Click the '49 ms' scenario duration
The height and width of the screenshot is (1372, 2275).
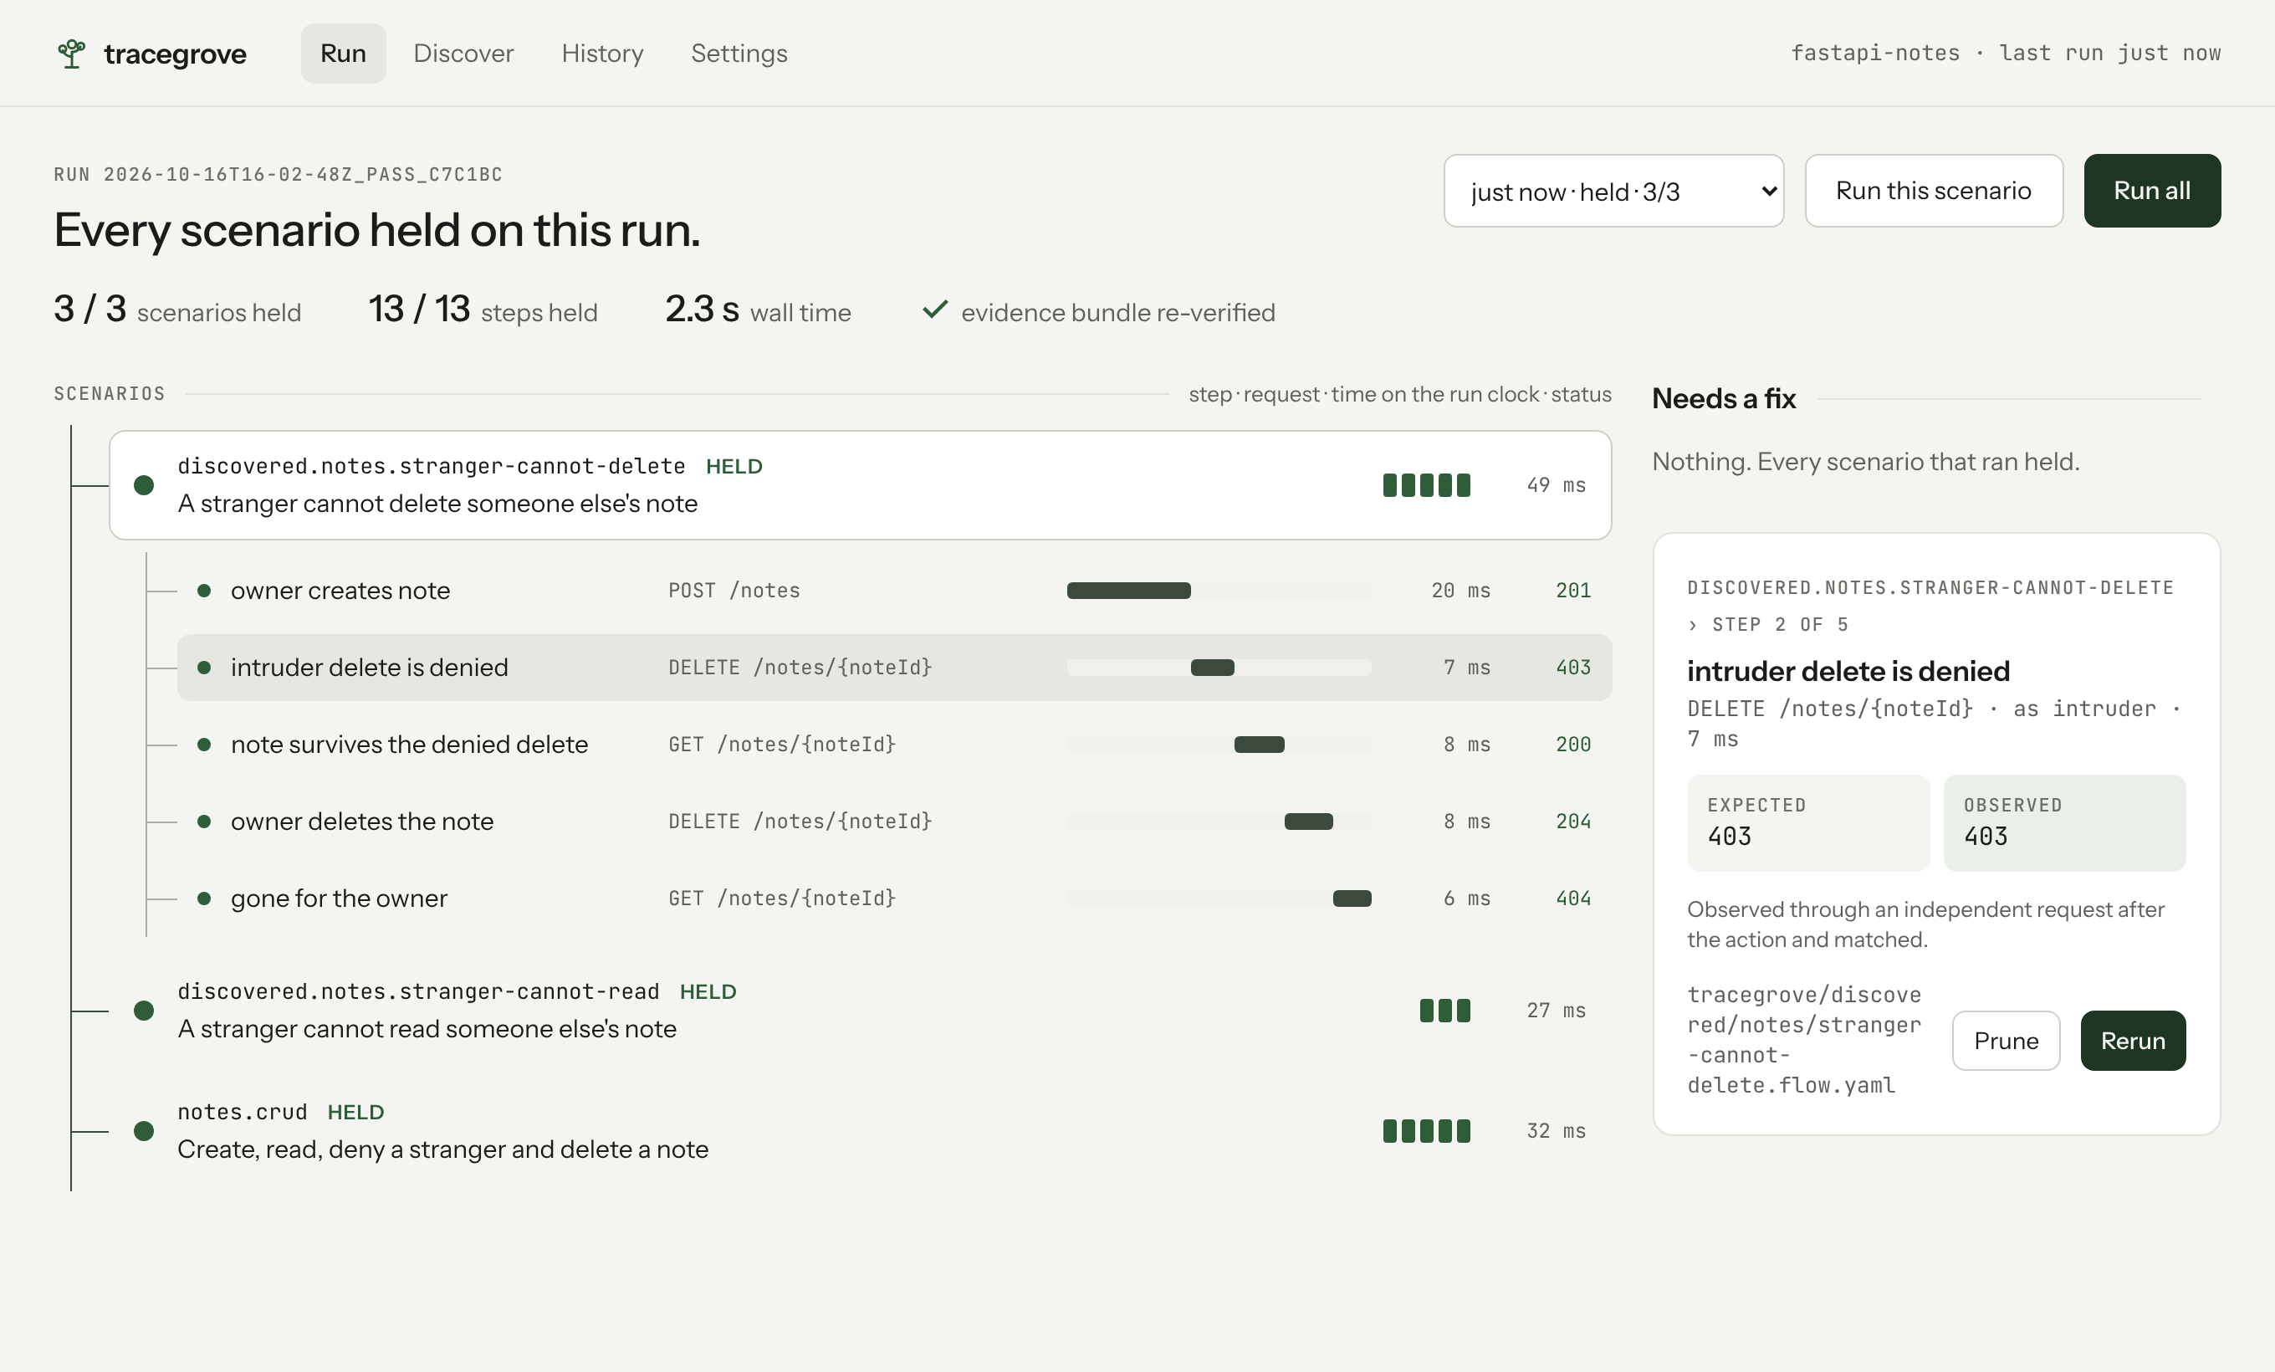(1556, 486)
